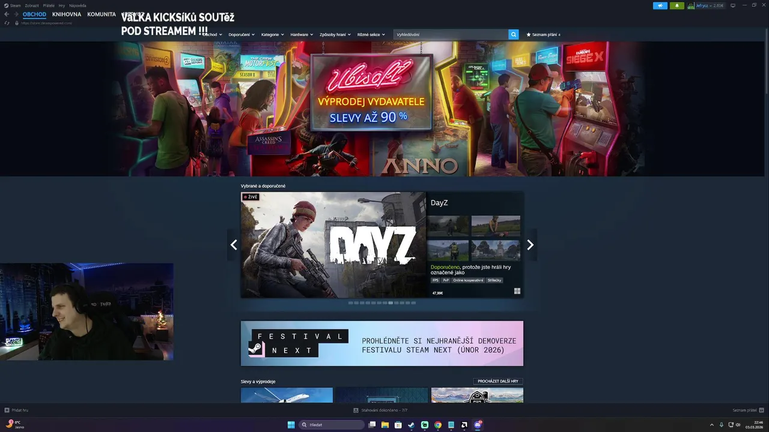Go forward with the navigation forward arrow
This screenshot has height=432, width=769.
(16, 14)
